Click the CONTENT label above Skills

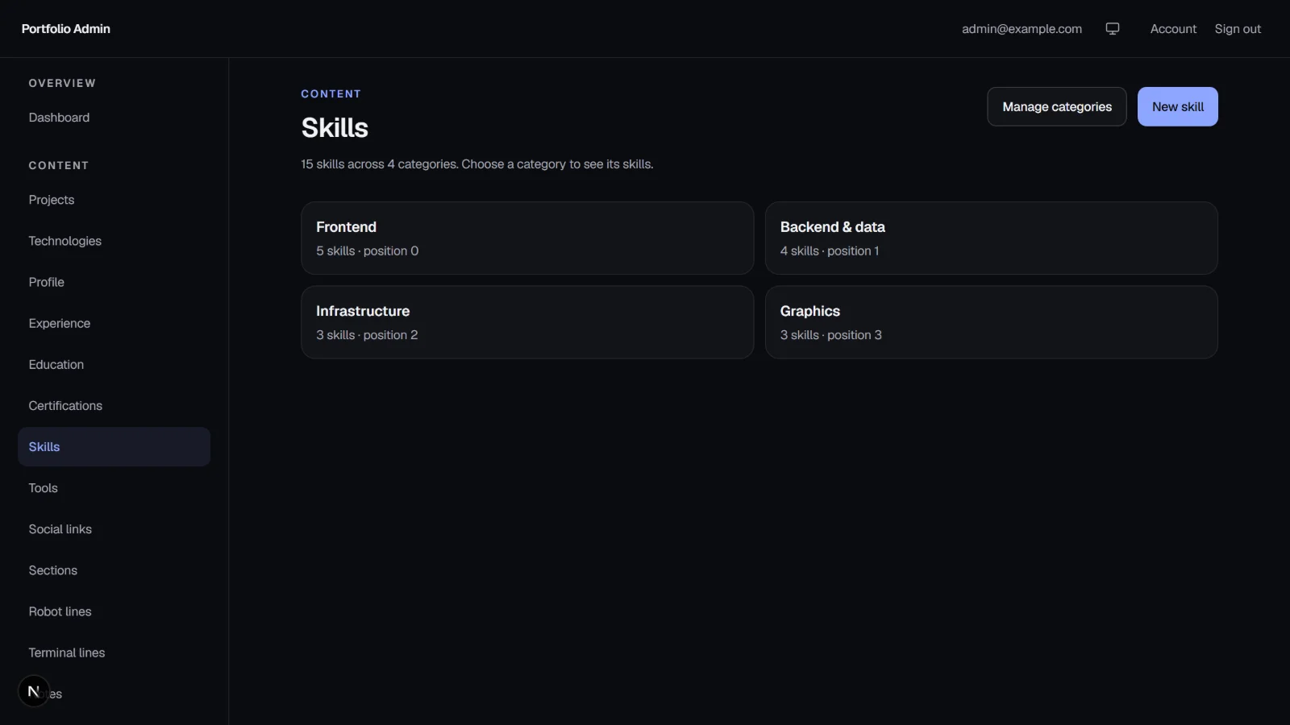[x=331, y=93]
